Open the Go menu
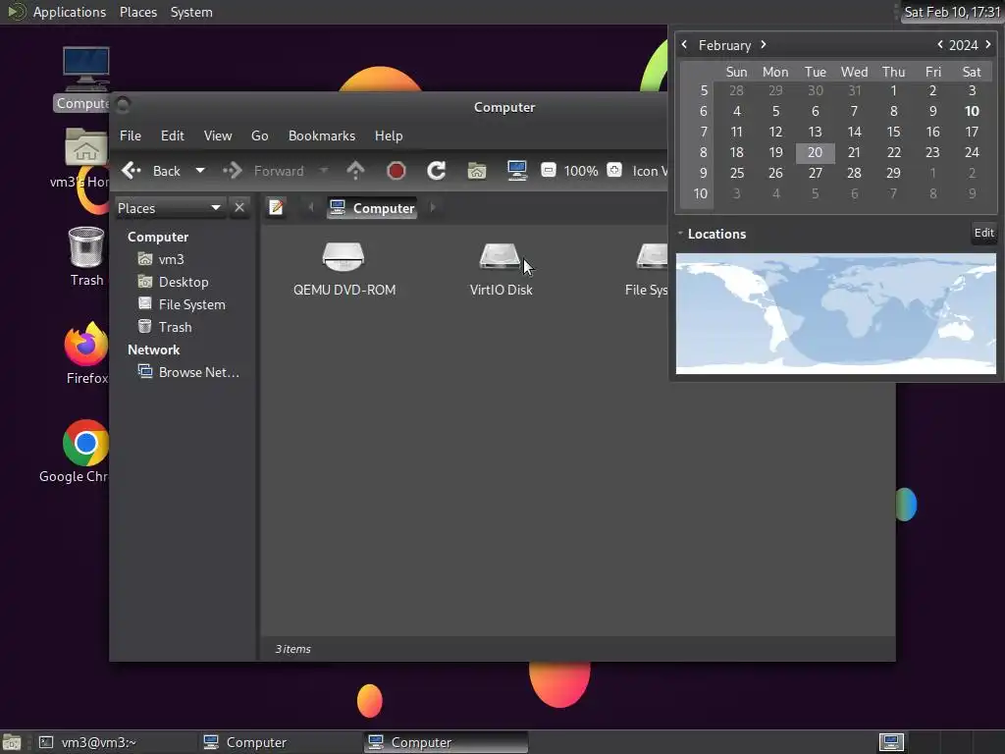1005x754 pixels. (259, 135)
